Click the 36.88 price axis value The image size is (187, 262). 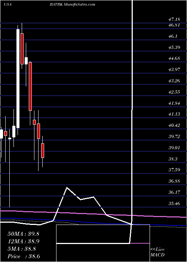(174, 181)
